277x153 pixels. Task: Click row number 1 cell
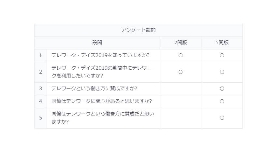[40, 56]
